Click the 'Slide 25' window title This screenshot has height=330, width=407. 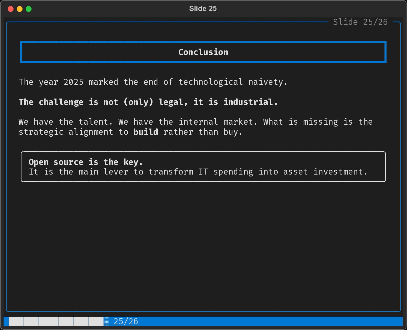(203, 8)
